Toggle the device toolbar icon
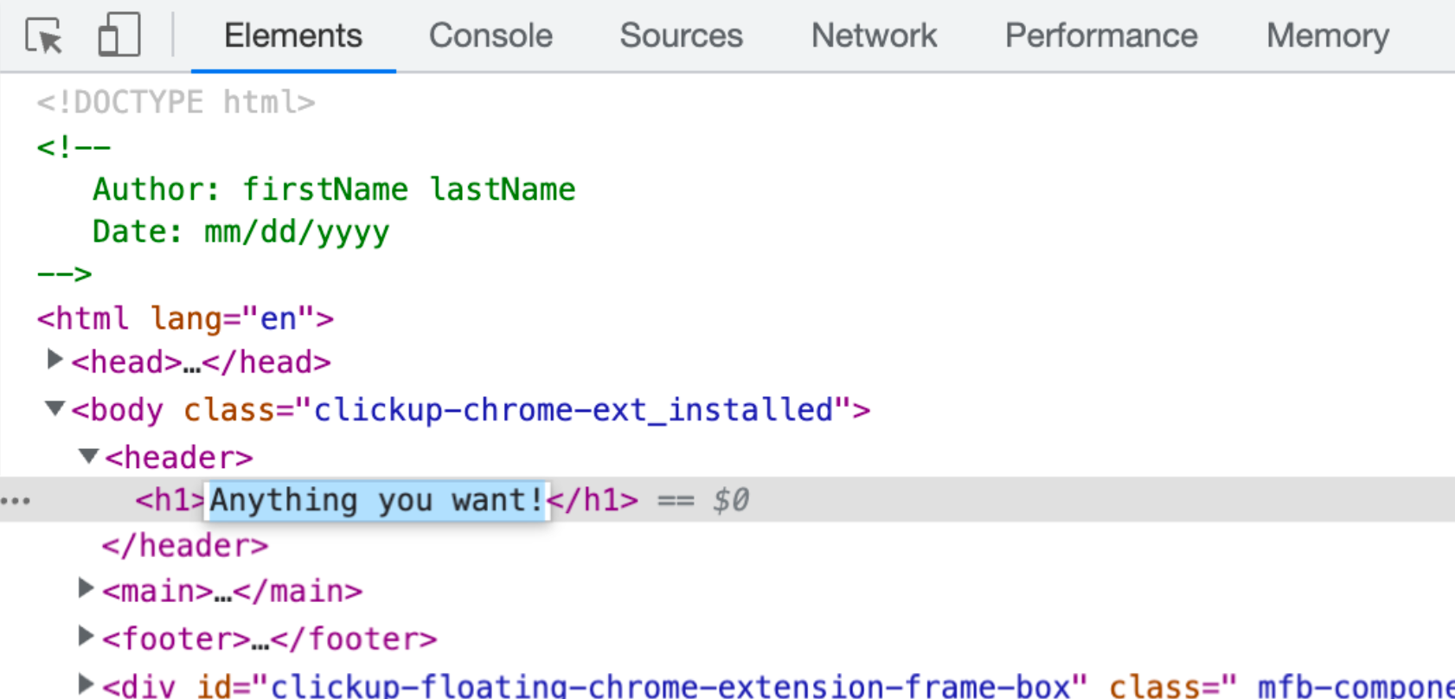Image resolution: width=1455 pixels, height=699 pixels. 119,35
